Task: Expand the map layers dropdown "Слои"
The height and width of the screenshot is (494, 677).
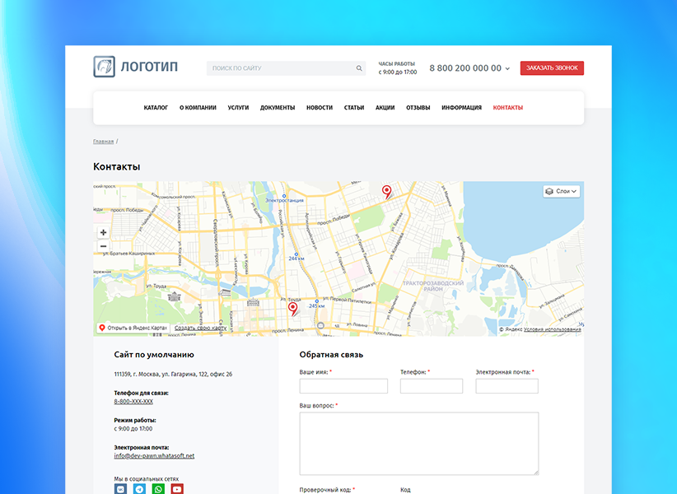Action: point(562,191)
